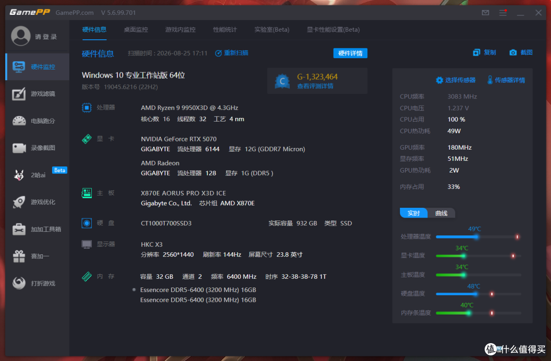This screenshot has width=551, height=361.
Task: Click the 复制 copy icon
Action: click(476, 53)
